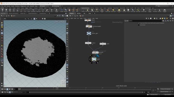Select the Spray Paint shelf tool
The height and width of the screenshot is (97, 174).
47,11
